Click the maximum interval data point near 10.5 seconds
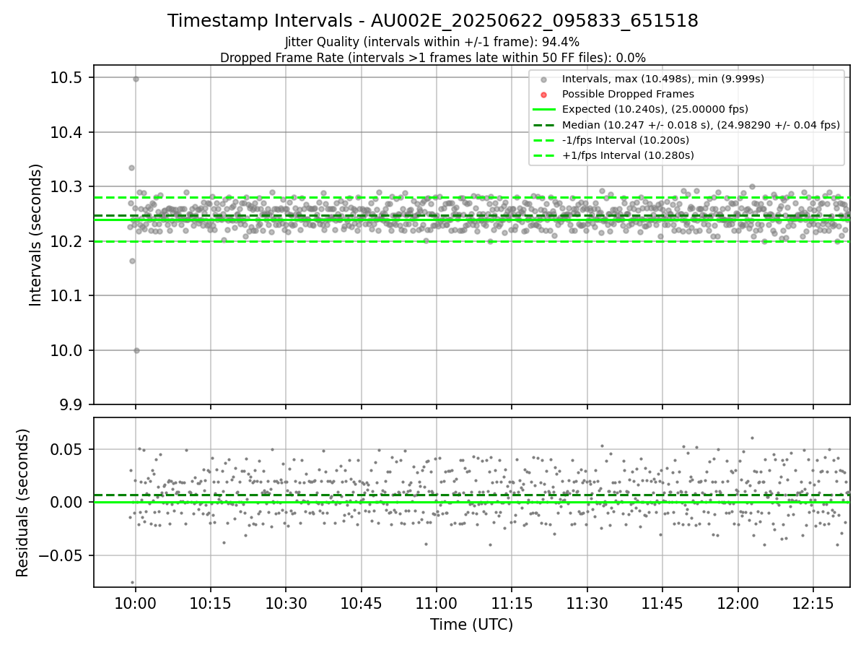Screen dimensions: 866x650 coord(136,79)
